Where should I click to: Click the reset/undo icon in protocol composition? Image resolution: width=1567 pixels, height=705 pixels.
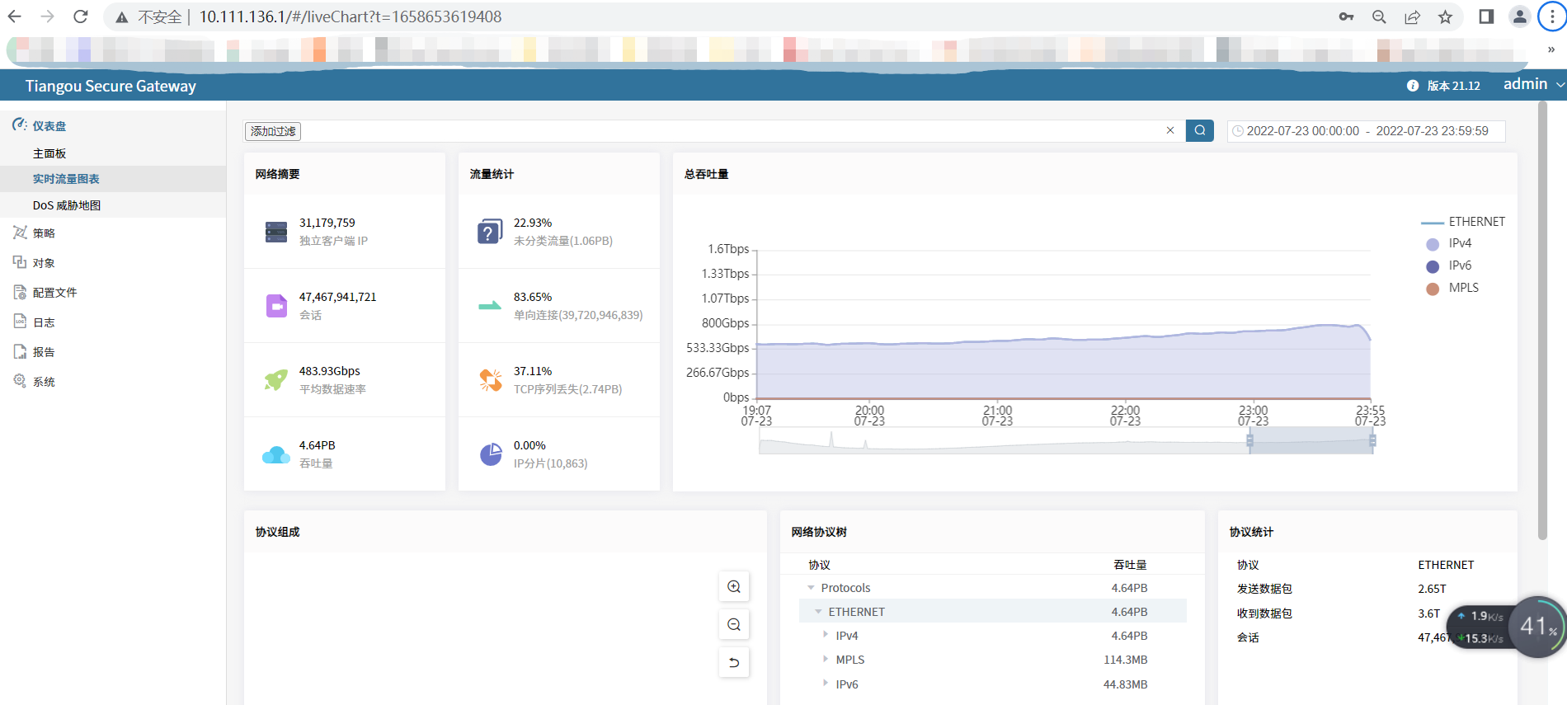pos(733,662)
